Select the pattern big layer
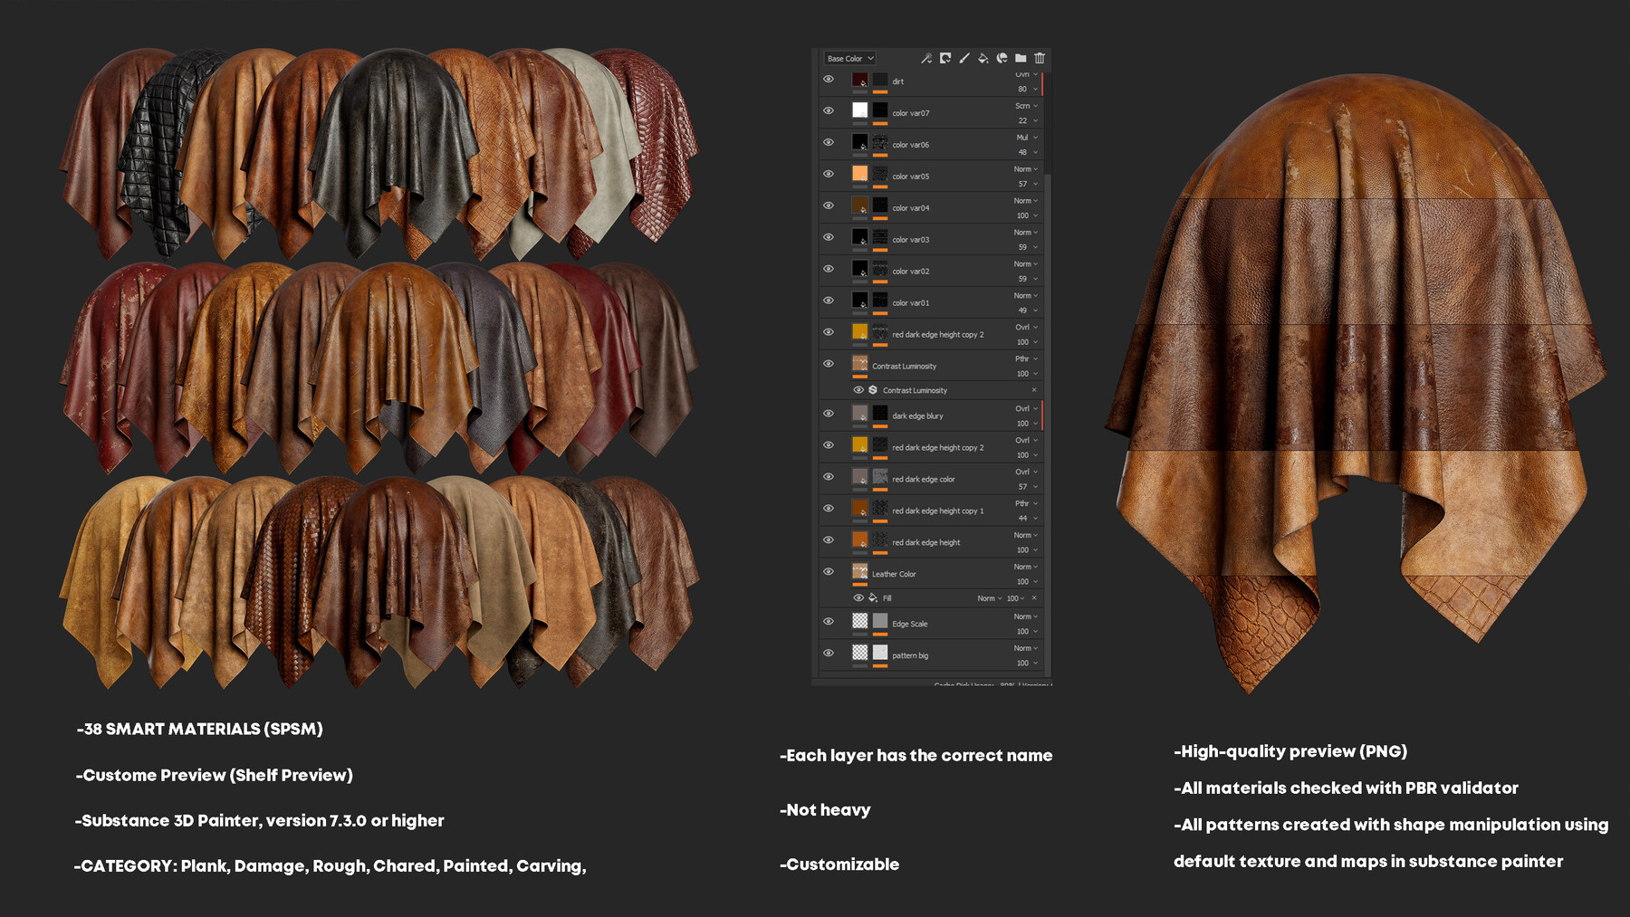1630x917 pixels. (x=910, y=655)
